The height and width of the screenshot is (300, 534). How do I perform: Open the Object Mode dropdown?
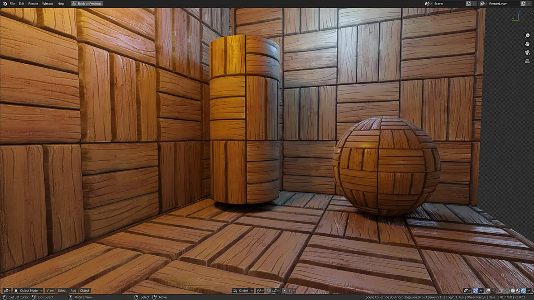(x=28, y=291)
